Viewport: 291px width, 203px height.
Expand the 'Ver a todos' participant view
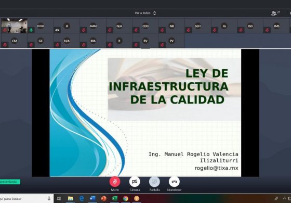click(x=145, y=13)
